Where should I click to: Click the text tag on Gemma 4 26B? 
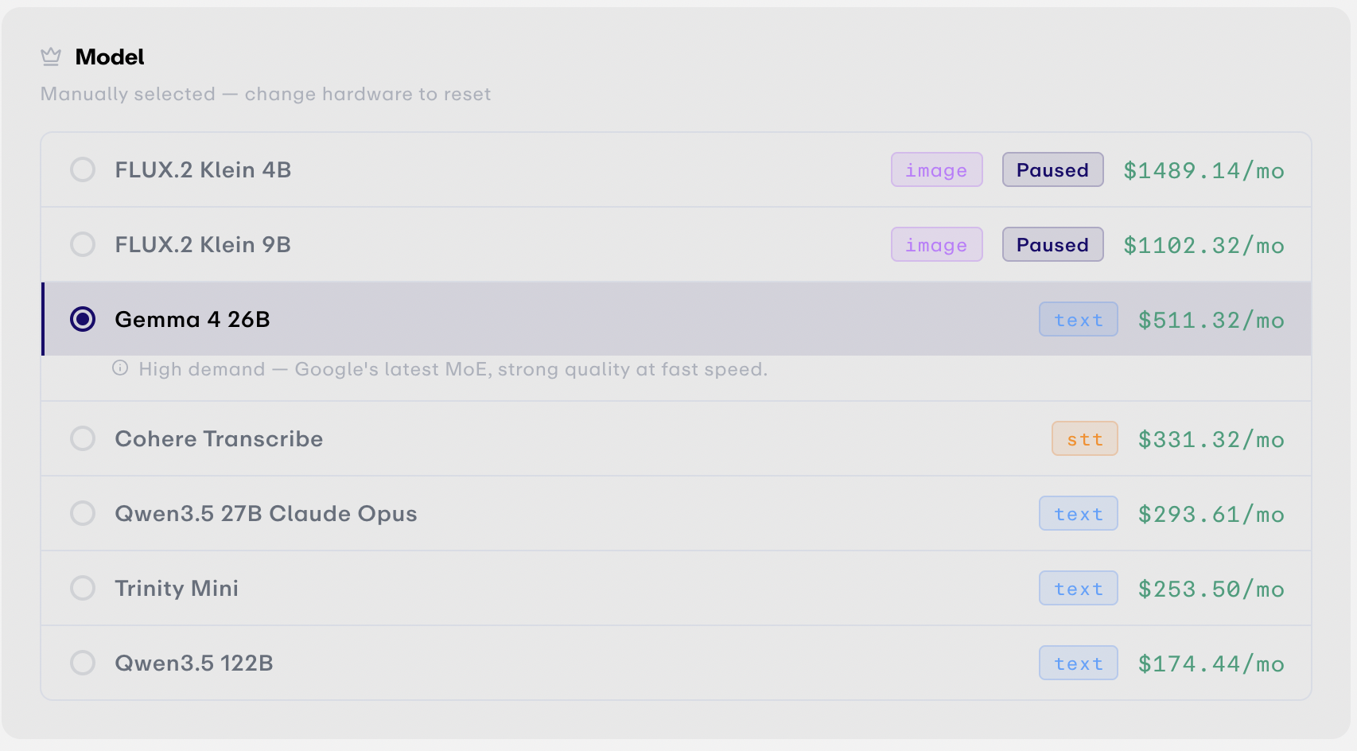(1078, 319)
